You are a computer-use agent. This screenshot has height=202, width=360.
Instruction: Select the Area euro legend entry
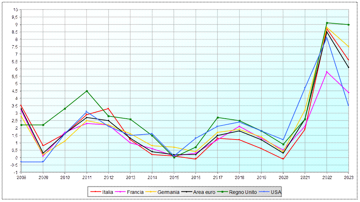(x=198, y=192)
